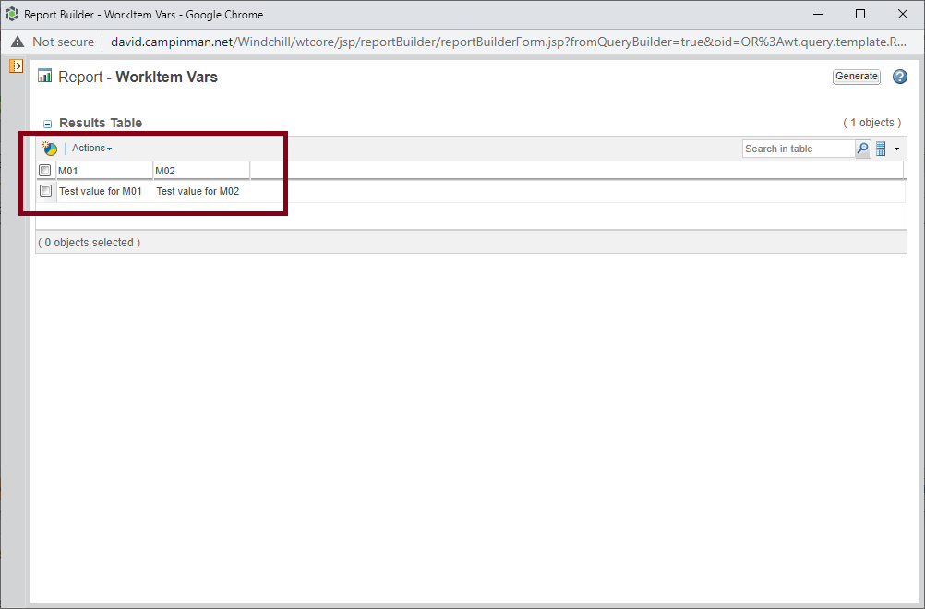The height and width of the screenshot is (609, 925).
Task: Open the Actions menu
Action: coord(90,148)
